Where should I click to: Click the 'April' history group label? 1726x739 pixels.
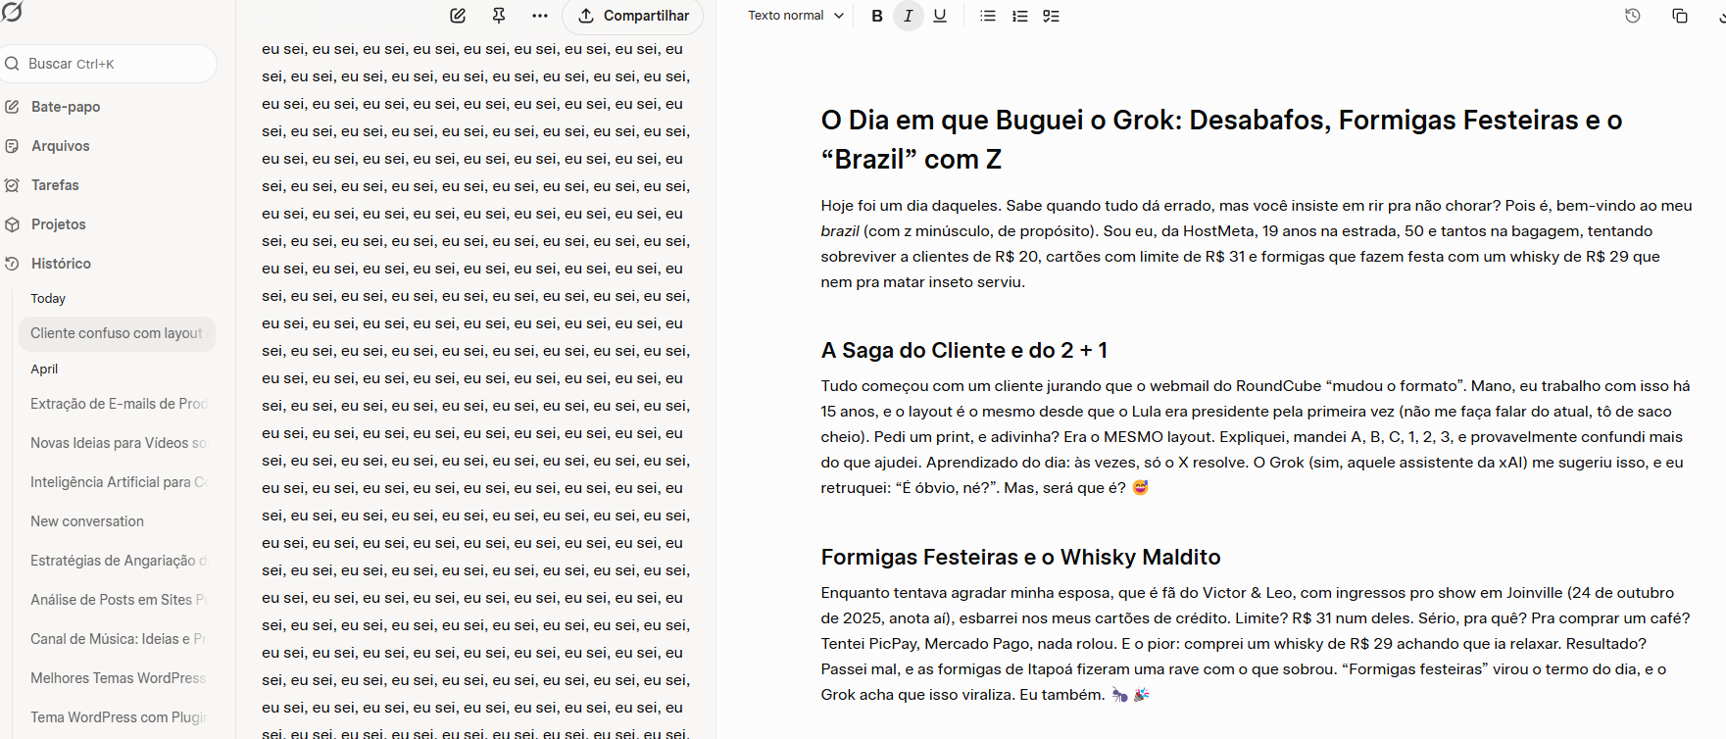44,369
